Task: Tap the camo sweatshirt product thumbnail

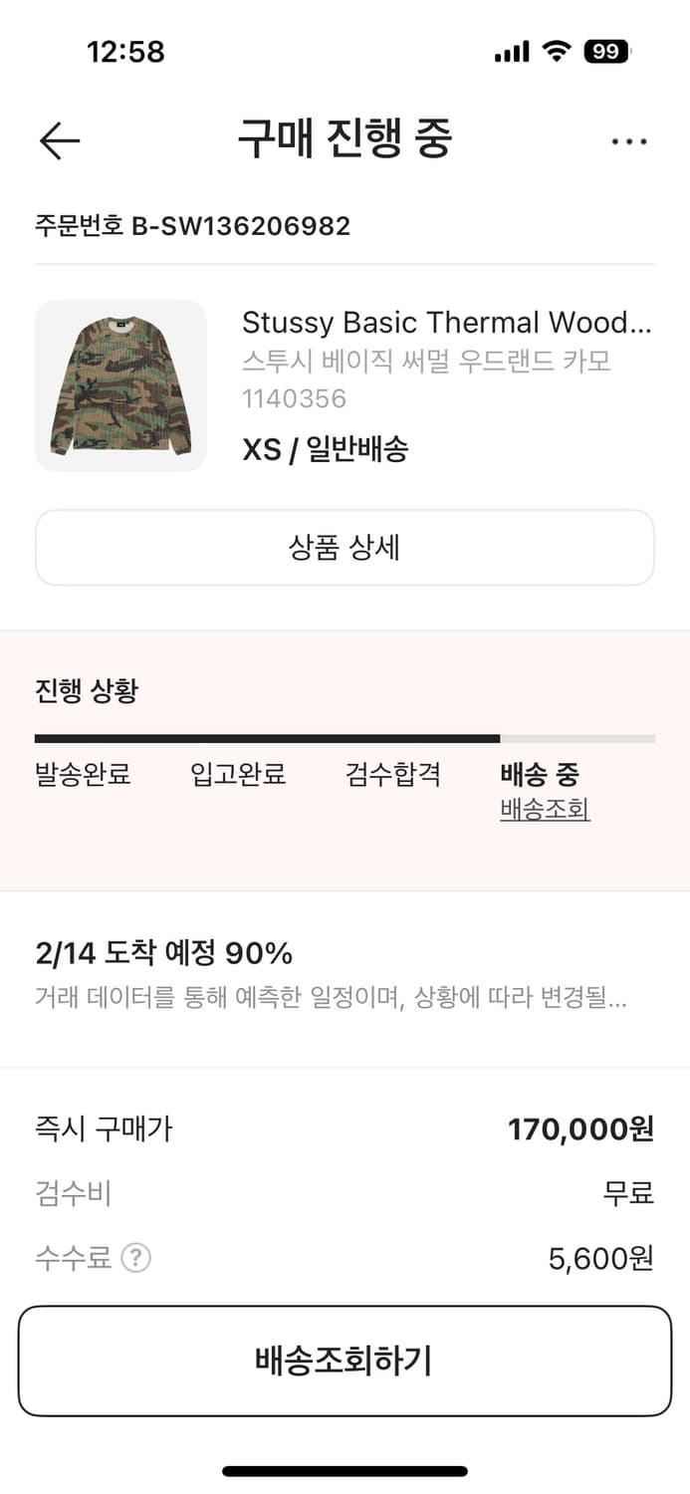Action: click(x=119, y=385)
